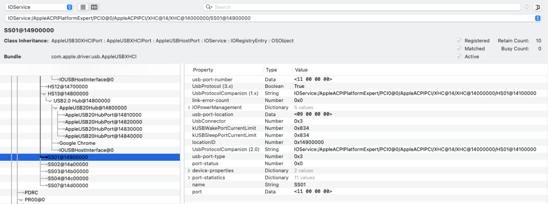Click the search result stepper arrows

point(527,7)
